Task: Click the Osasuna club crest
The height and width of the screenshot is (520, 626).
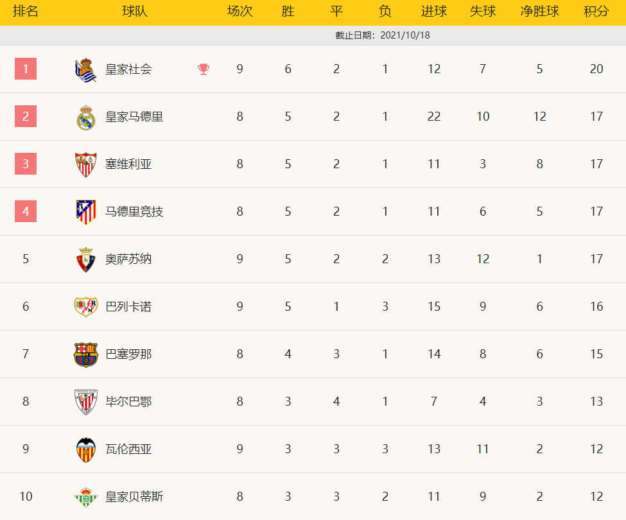Action: [x=86, y=259]
